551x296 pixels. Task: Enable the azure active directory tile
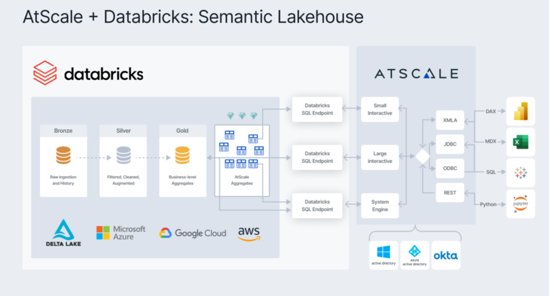coord(415,254)
